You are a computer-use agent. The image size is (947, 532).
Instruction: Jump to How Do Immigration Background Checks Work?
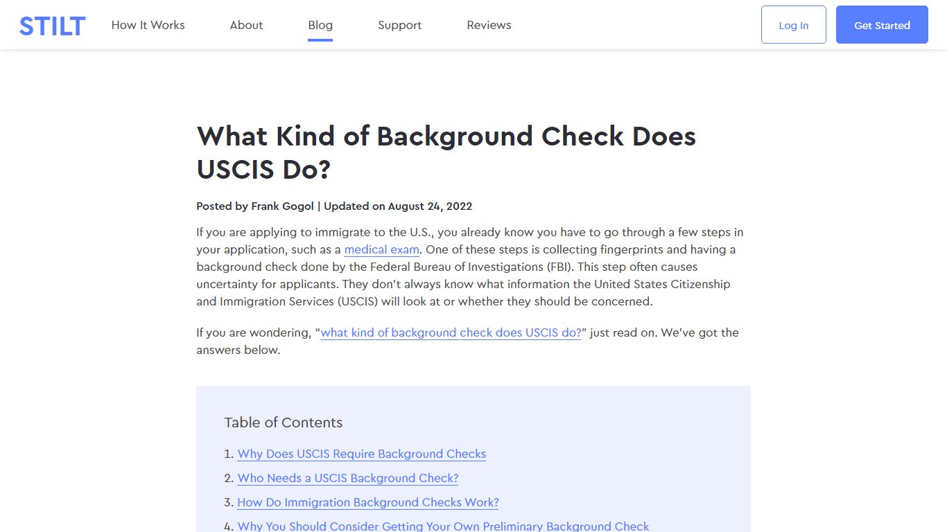(368, 502)
